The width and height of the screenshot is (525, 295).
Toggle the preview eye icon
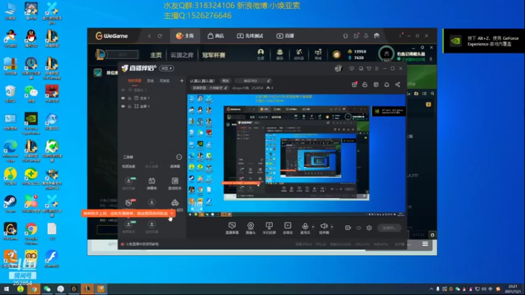coord(358,227)
